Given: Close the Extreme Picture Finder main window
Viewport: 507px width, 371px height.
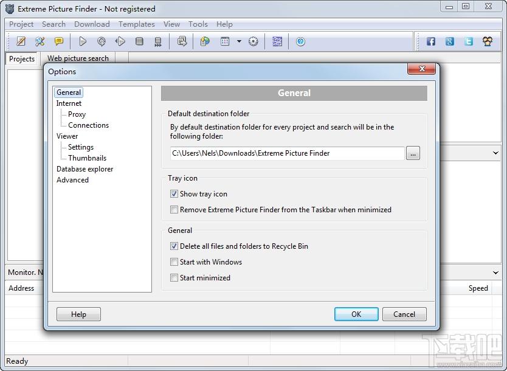Looking at the screenshot, I should coord(488,7).
